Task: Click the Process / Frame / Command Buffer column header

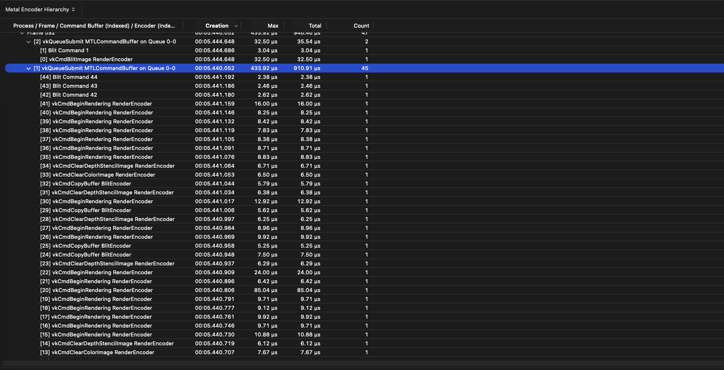Action: click(94, 26)
